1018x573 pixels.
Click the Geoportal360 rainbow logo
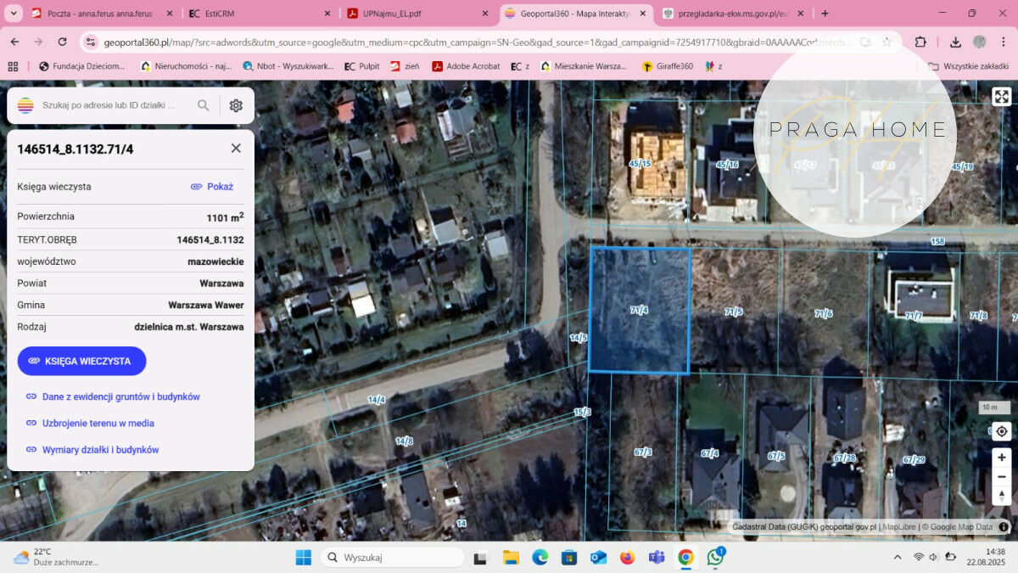coord(25,105)
